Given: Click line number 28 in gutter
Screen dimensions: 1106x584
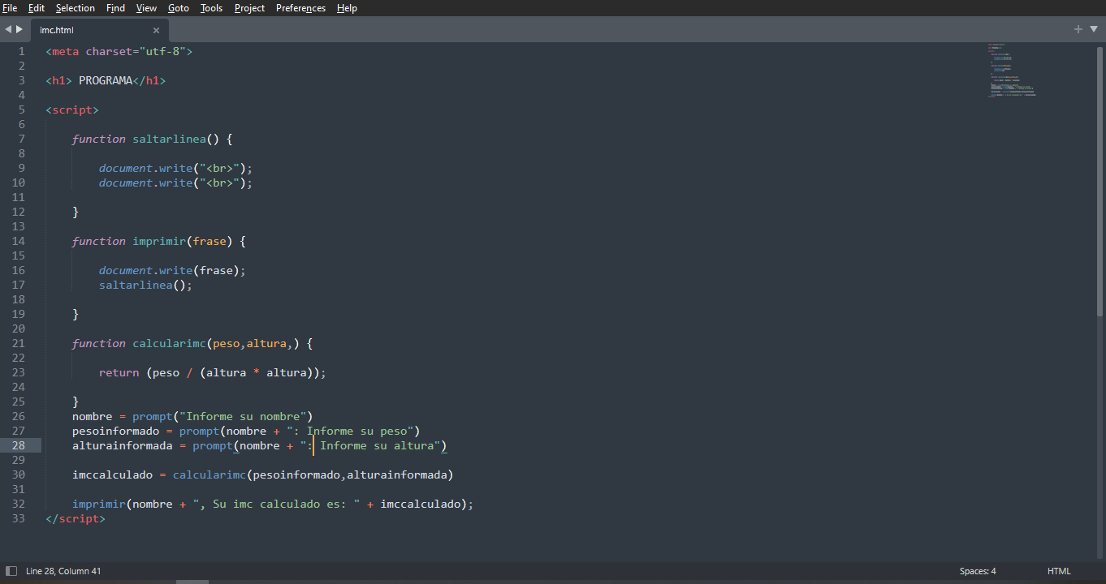Looking at the screenshot, I should [19, 445].
